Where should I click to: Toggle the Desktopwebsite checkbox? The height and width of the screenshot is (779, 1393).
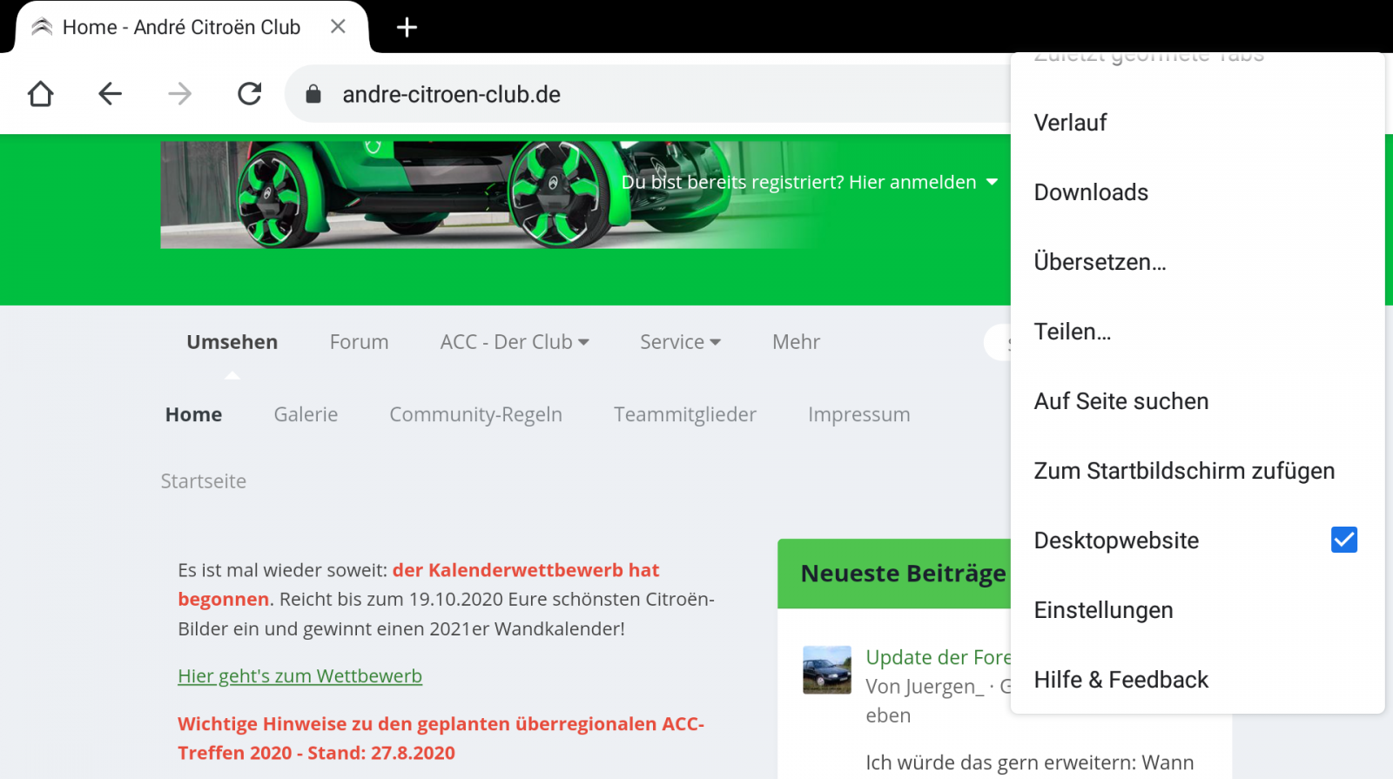click(1343, 540)
